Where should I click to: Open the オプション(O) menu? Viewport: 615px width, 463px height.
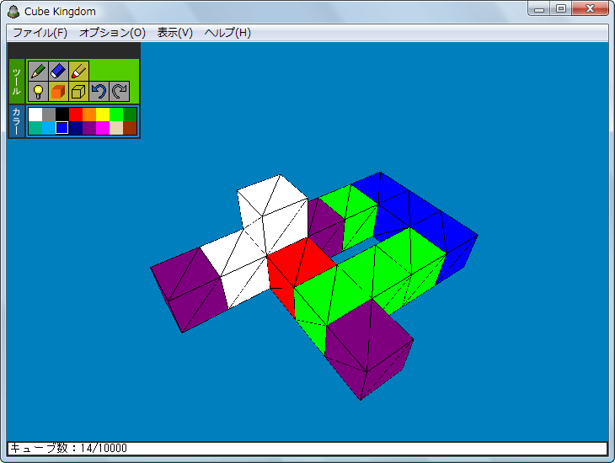(x=113, y=33)
